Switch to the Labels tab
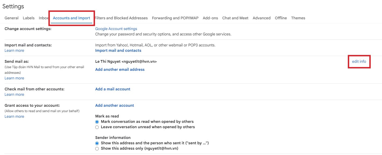 [29, 18]
